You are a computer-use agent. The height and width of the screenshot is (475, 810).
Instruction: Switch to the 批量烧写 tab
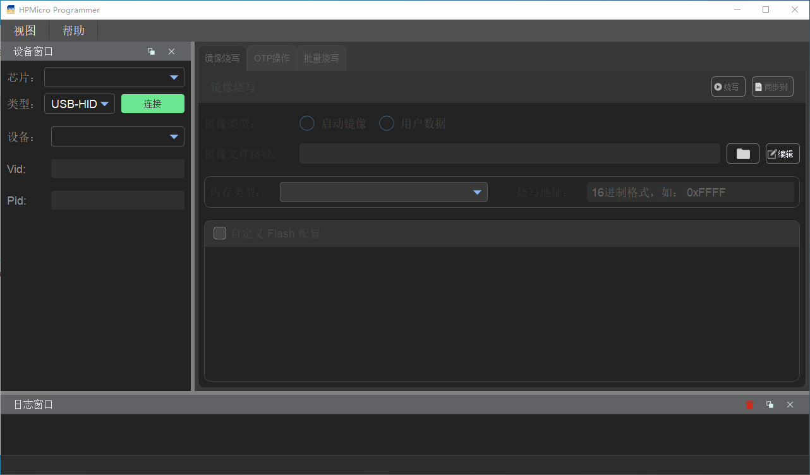321,58
